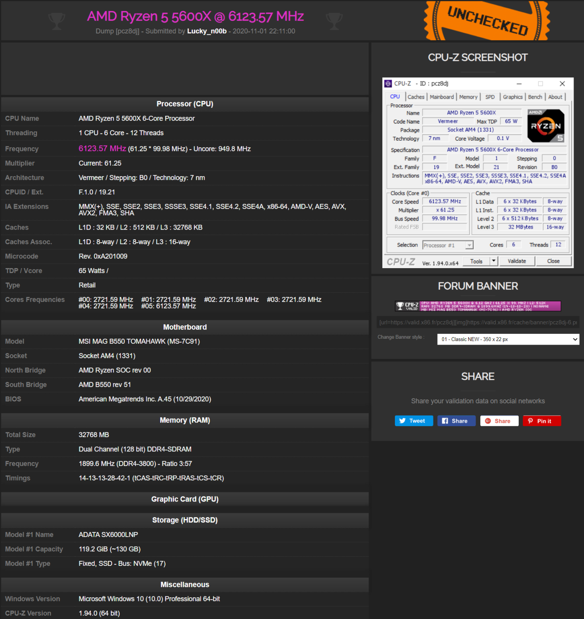Click the ADATA SX6000LNP storage name
Screen dimensions: 584x619
click(108, 535)
